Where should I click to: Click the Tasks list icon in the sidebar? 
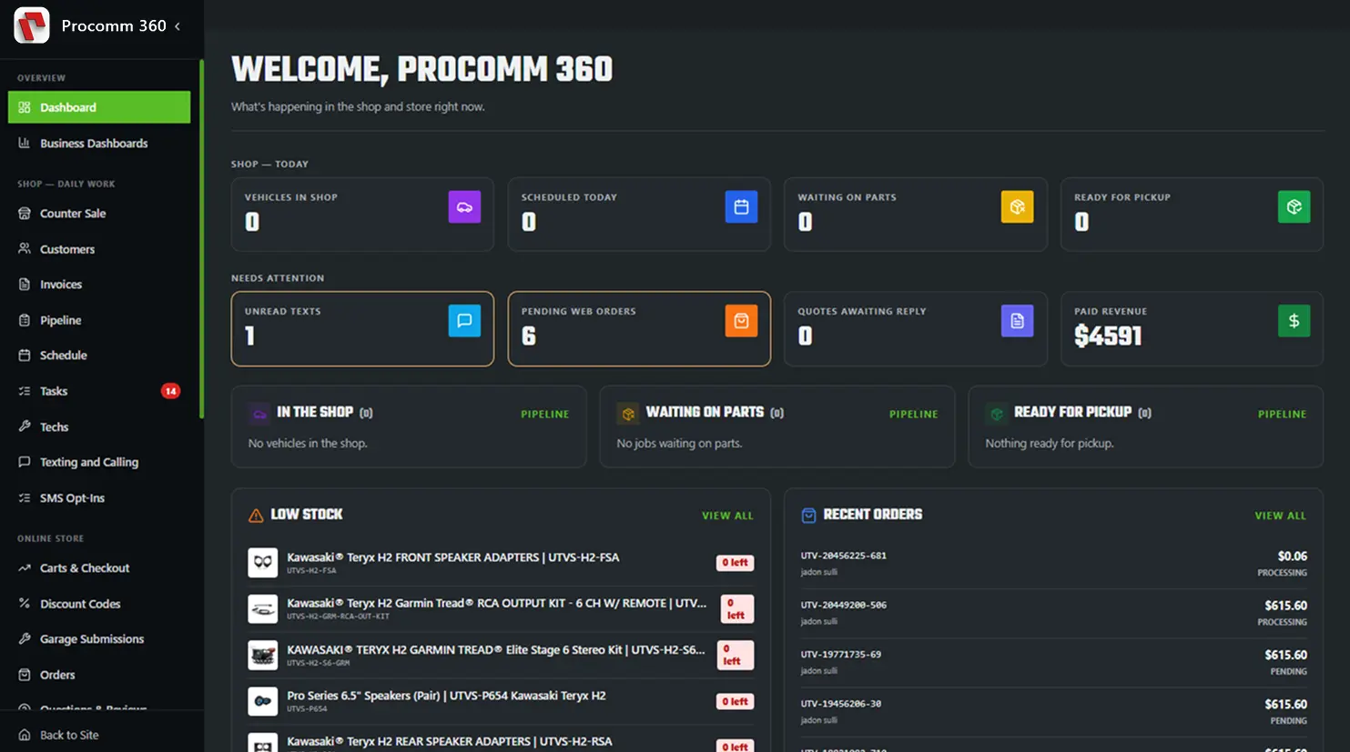(25, 391)
